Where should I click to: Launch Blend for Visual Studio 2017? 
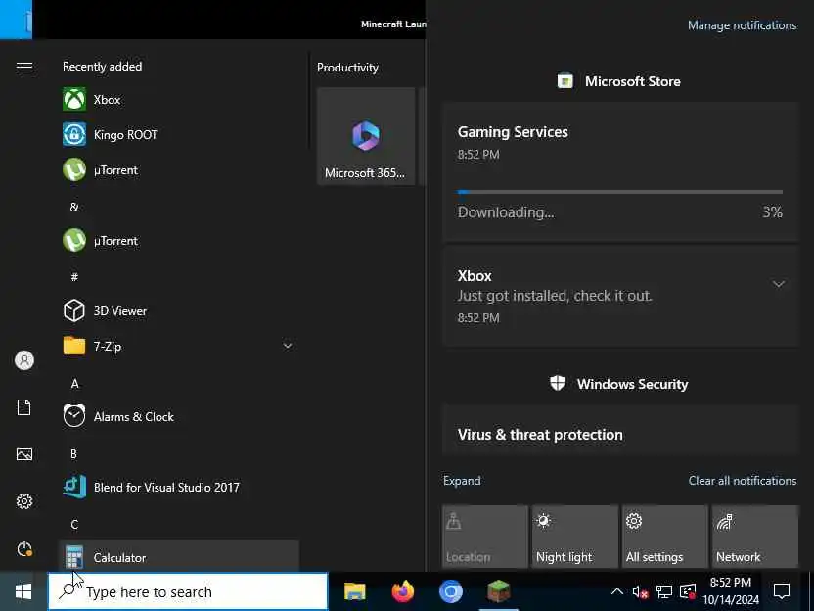point(179,487)
